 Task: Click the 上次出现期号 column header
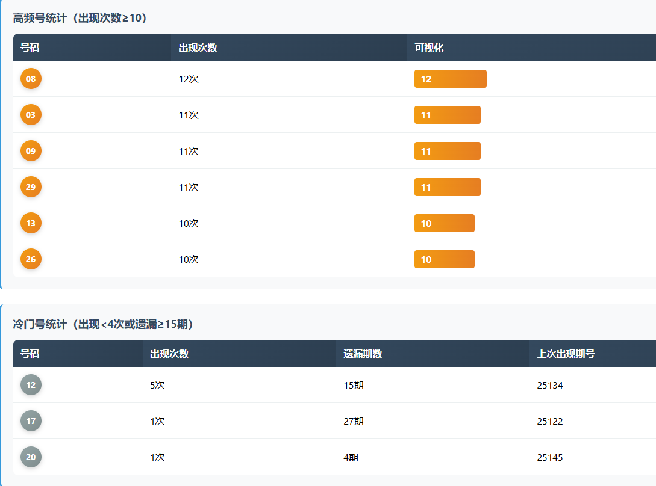pos(566,354)
